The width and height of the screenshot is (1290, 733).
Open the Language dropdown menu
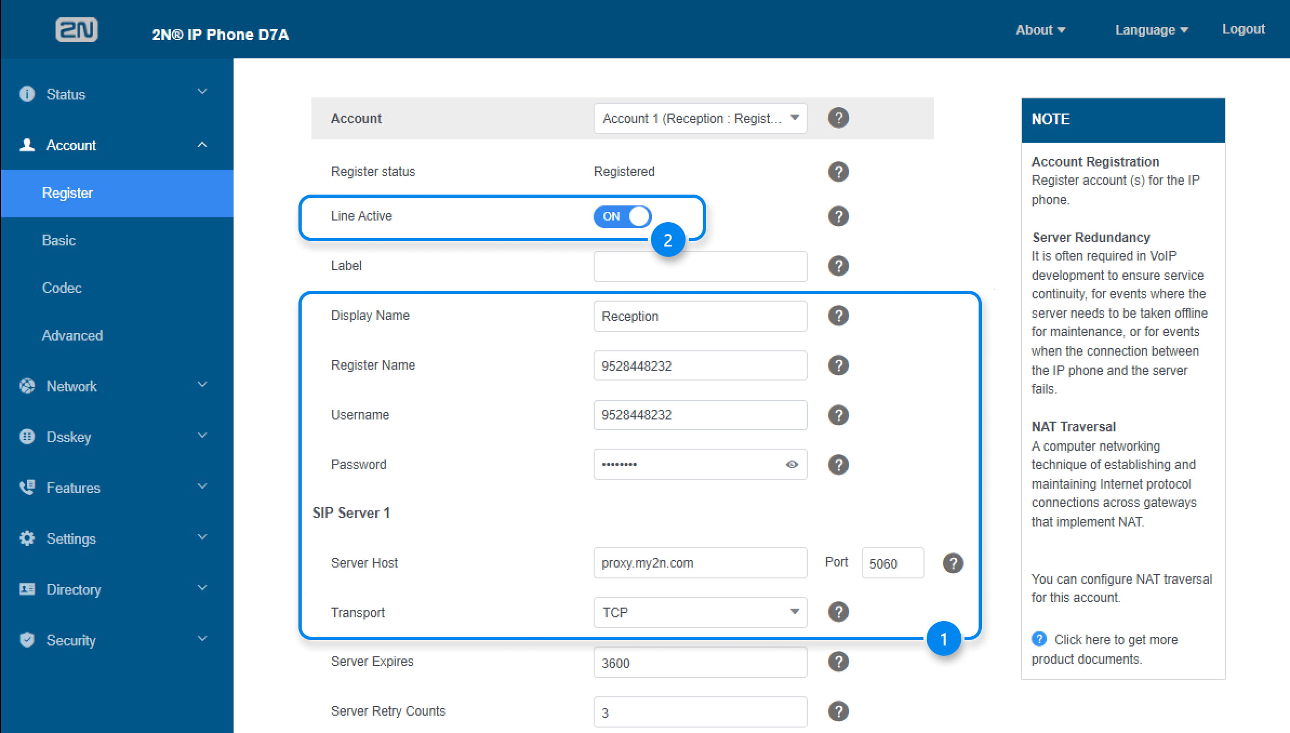point(1152,30)
